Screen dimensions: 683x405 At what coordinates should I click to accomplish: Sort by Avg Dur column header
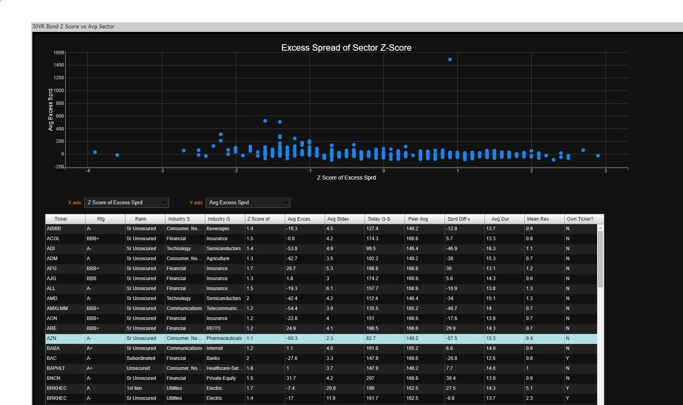[x=504, y=219]
